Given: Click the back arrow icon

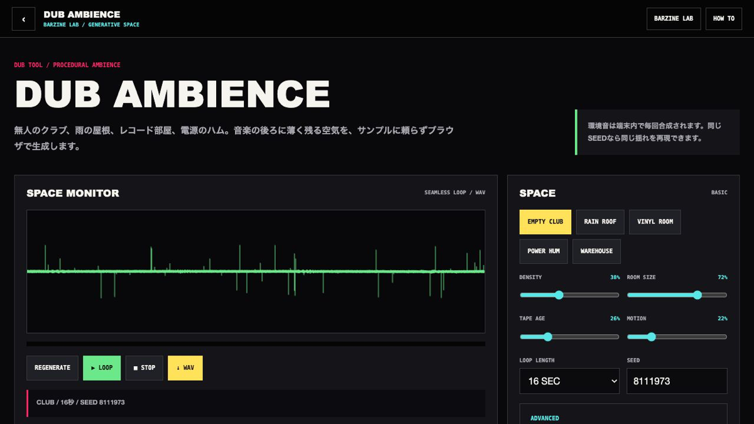Looking at the screenshot, I should pyautogui.click(x=24, y=19).
